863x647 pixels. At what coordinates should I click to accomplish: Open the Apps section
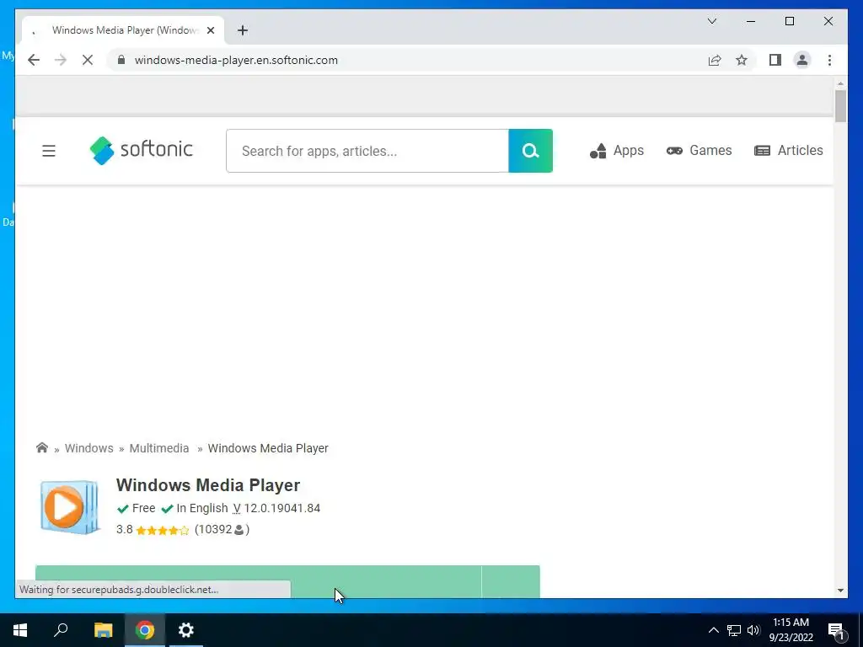(616, 150)
